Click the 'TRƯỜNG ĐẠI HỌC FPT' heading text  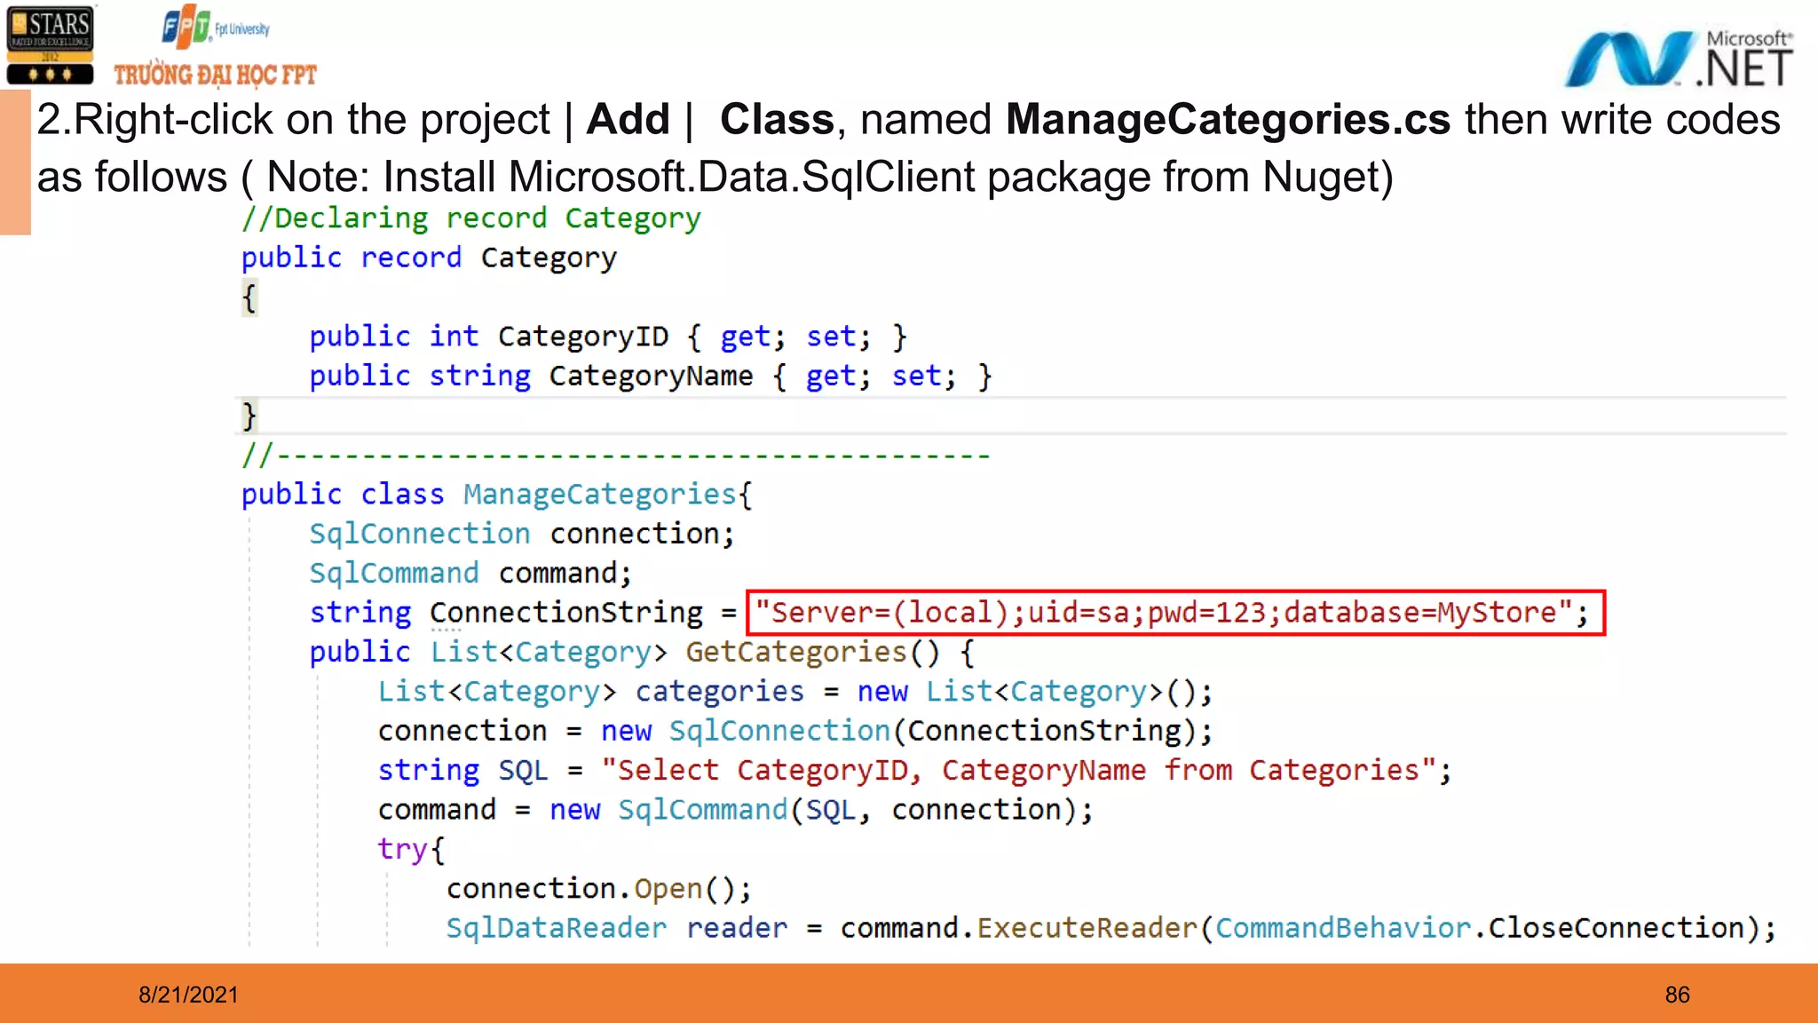[x=215, y=75]
